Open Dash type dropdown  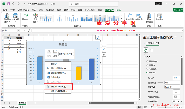click(176, 97)
